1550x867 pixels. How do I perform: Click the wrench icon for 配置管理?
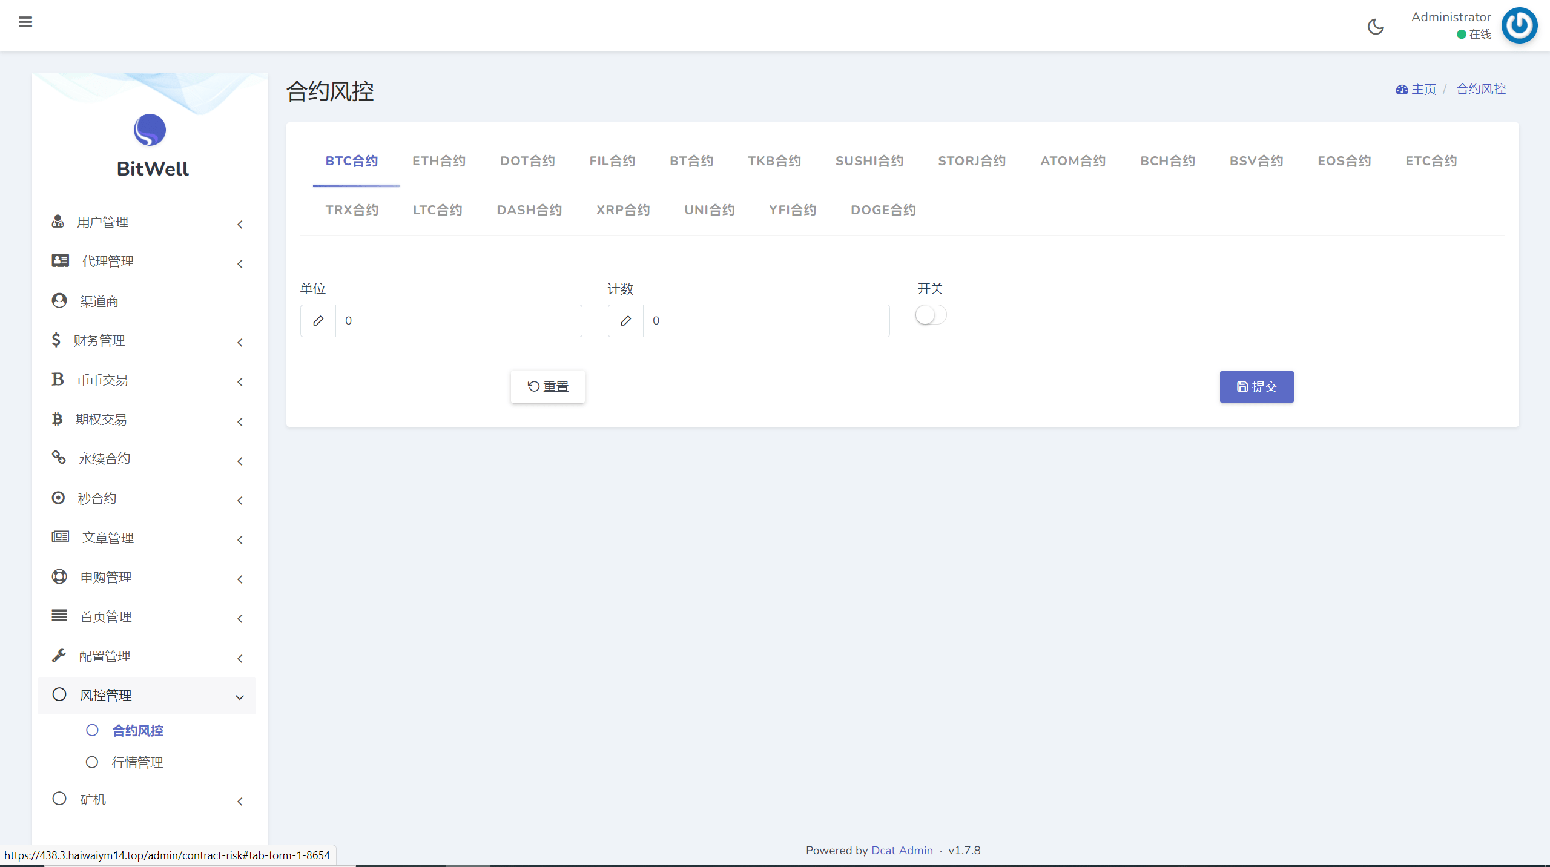[59, 656]
